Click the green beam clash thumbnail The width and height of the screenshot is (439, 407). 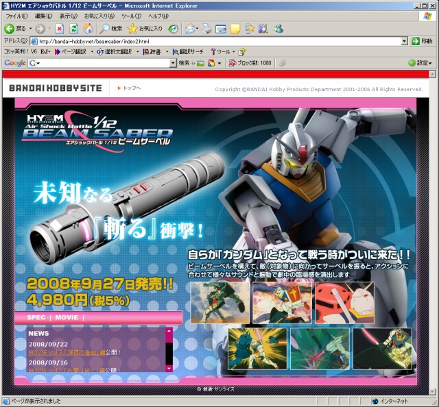[320, 349]
